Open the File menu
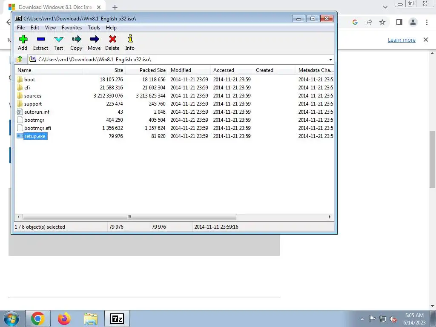This screenshot has width=436, height=327. point(21,28)
